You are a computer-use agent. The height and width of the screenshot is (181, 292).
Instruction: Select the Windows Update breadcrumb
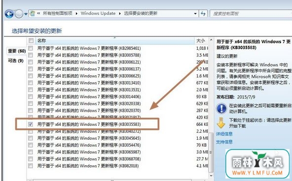(98, 13)
